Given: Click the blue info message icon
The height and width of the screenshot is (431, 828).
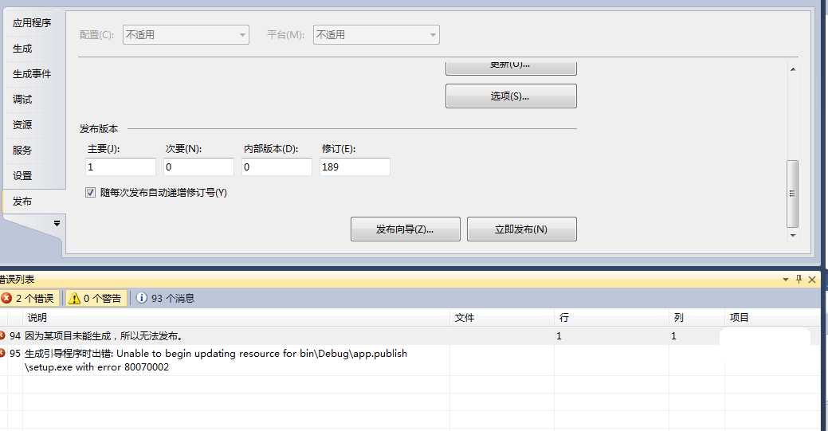Looking at the screenshot, I should point(142,298).
